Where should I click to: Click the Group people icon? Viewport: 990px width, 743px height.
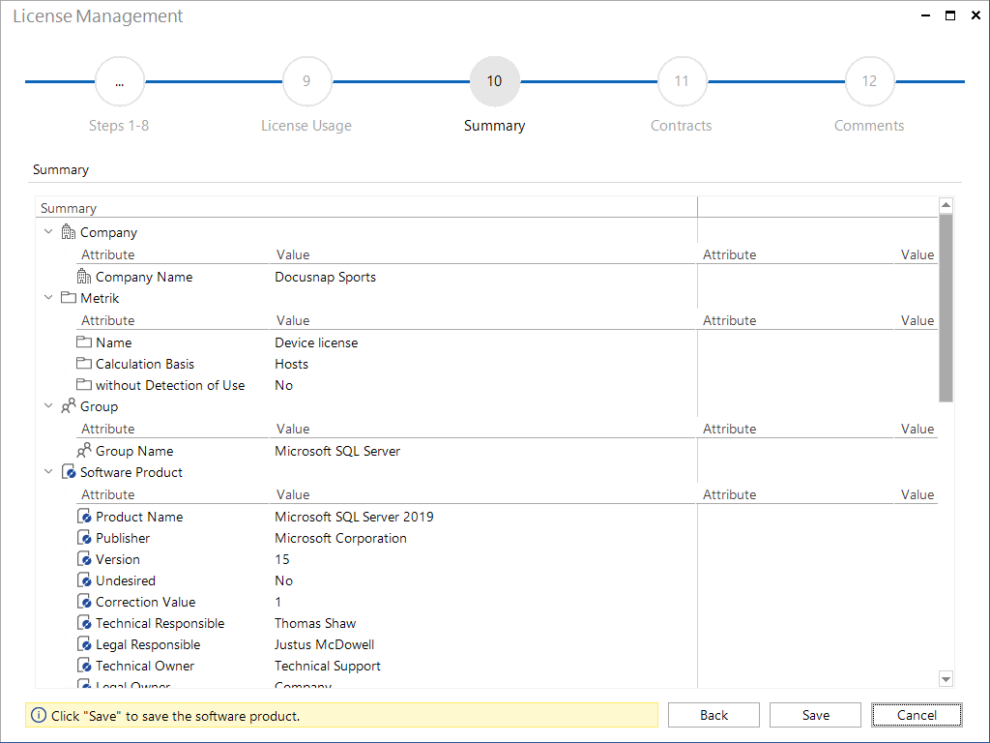click(x=69, y=405)
